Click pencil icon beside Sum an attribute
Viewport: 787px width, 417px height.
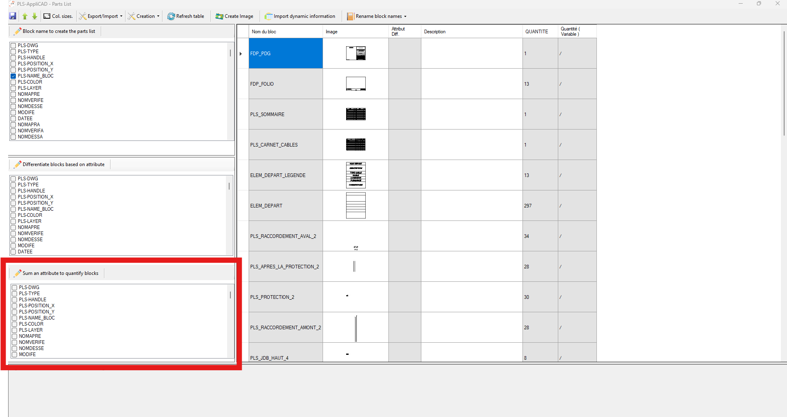click(x=17, y=273)
